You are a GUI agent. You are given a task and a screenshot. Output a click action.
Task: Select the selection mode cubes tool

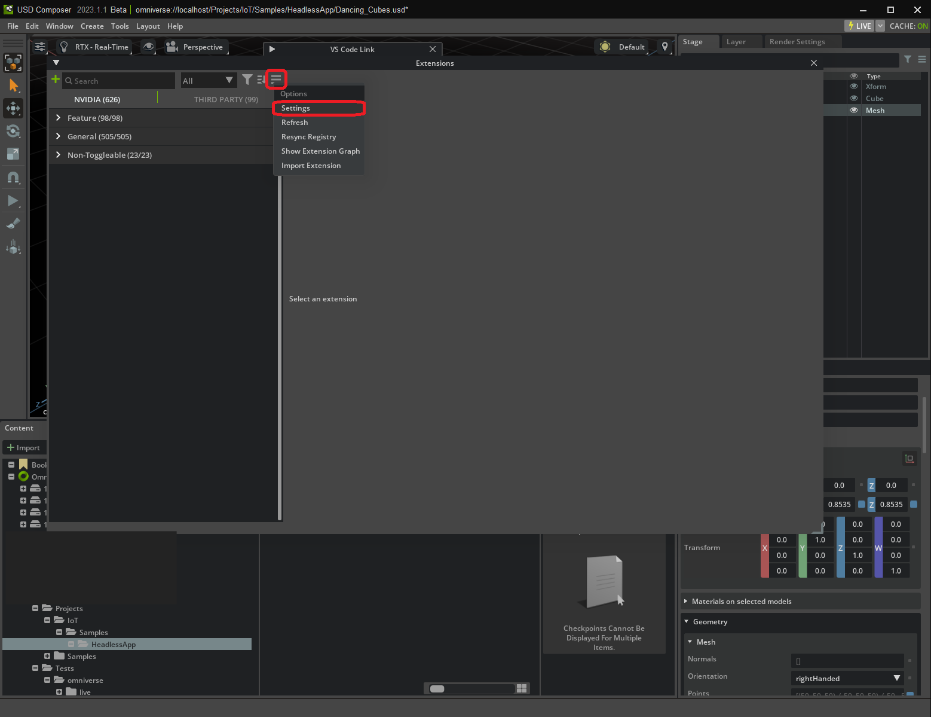click(x=13, y=63)
